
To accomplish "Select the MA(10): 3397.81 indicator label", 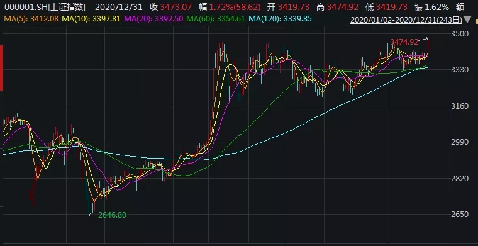I will click(91, 19).
